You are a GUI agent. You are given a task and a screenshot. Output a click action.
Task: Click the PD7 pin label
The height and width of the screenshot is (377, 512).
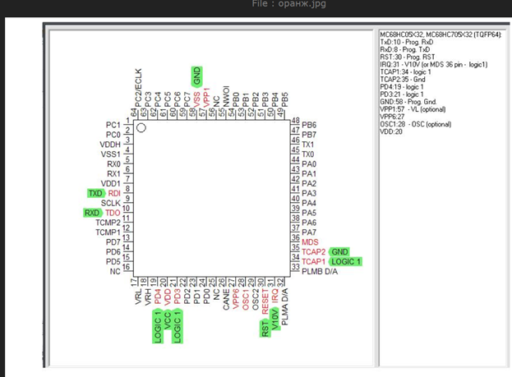coord(113,242)
